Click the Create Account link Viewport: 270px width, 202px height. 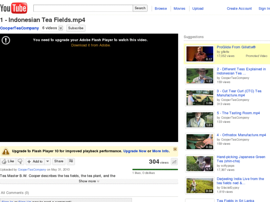[239, 9]
